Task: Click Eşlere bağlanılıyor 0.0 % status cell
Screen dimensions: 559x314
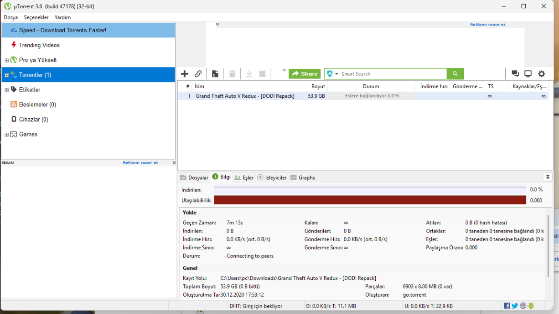Action: 371,96
